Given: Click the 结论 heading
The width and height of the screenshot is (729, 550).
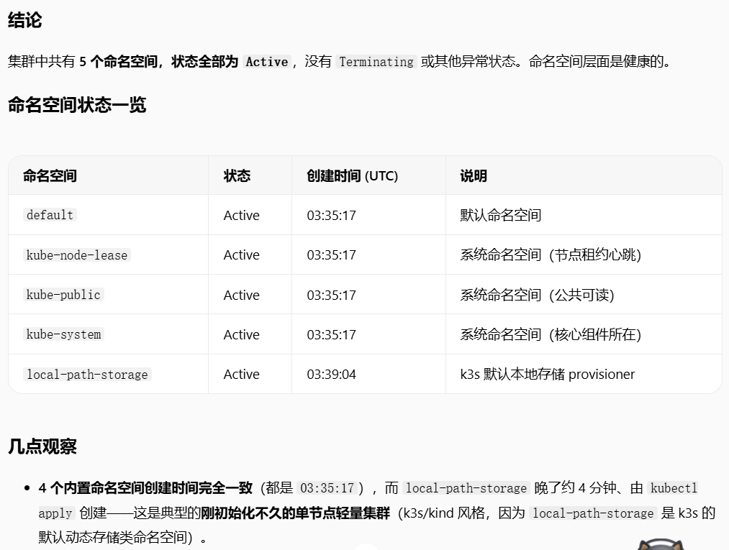Looking at the screenshot, I should click(25, 20).
